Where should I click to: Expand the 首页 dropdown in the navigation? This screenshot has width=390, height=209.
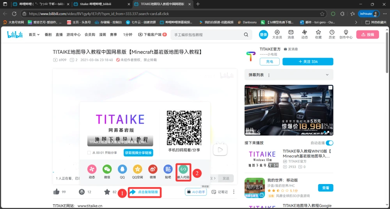pyautogui.click(x=34, y=35)
